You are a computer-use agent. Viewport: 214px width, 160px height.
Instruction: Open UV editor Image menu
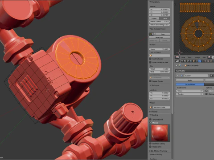198,57
